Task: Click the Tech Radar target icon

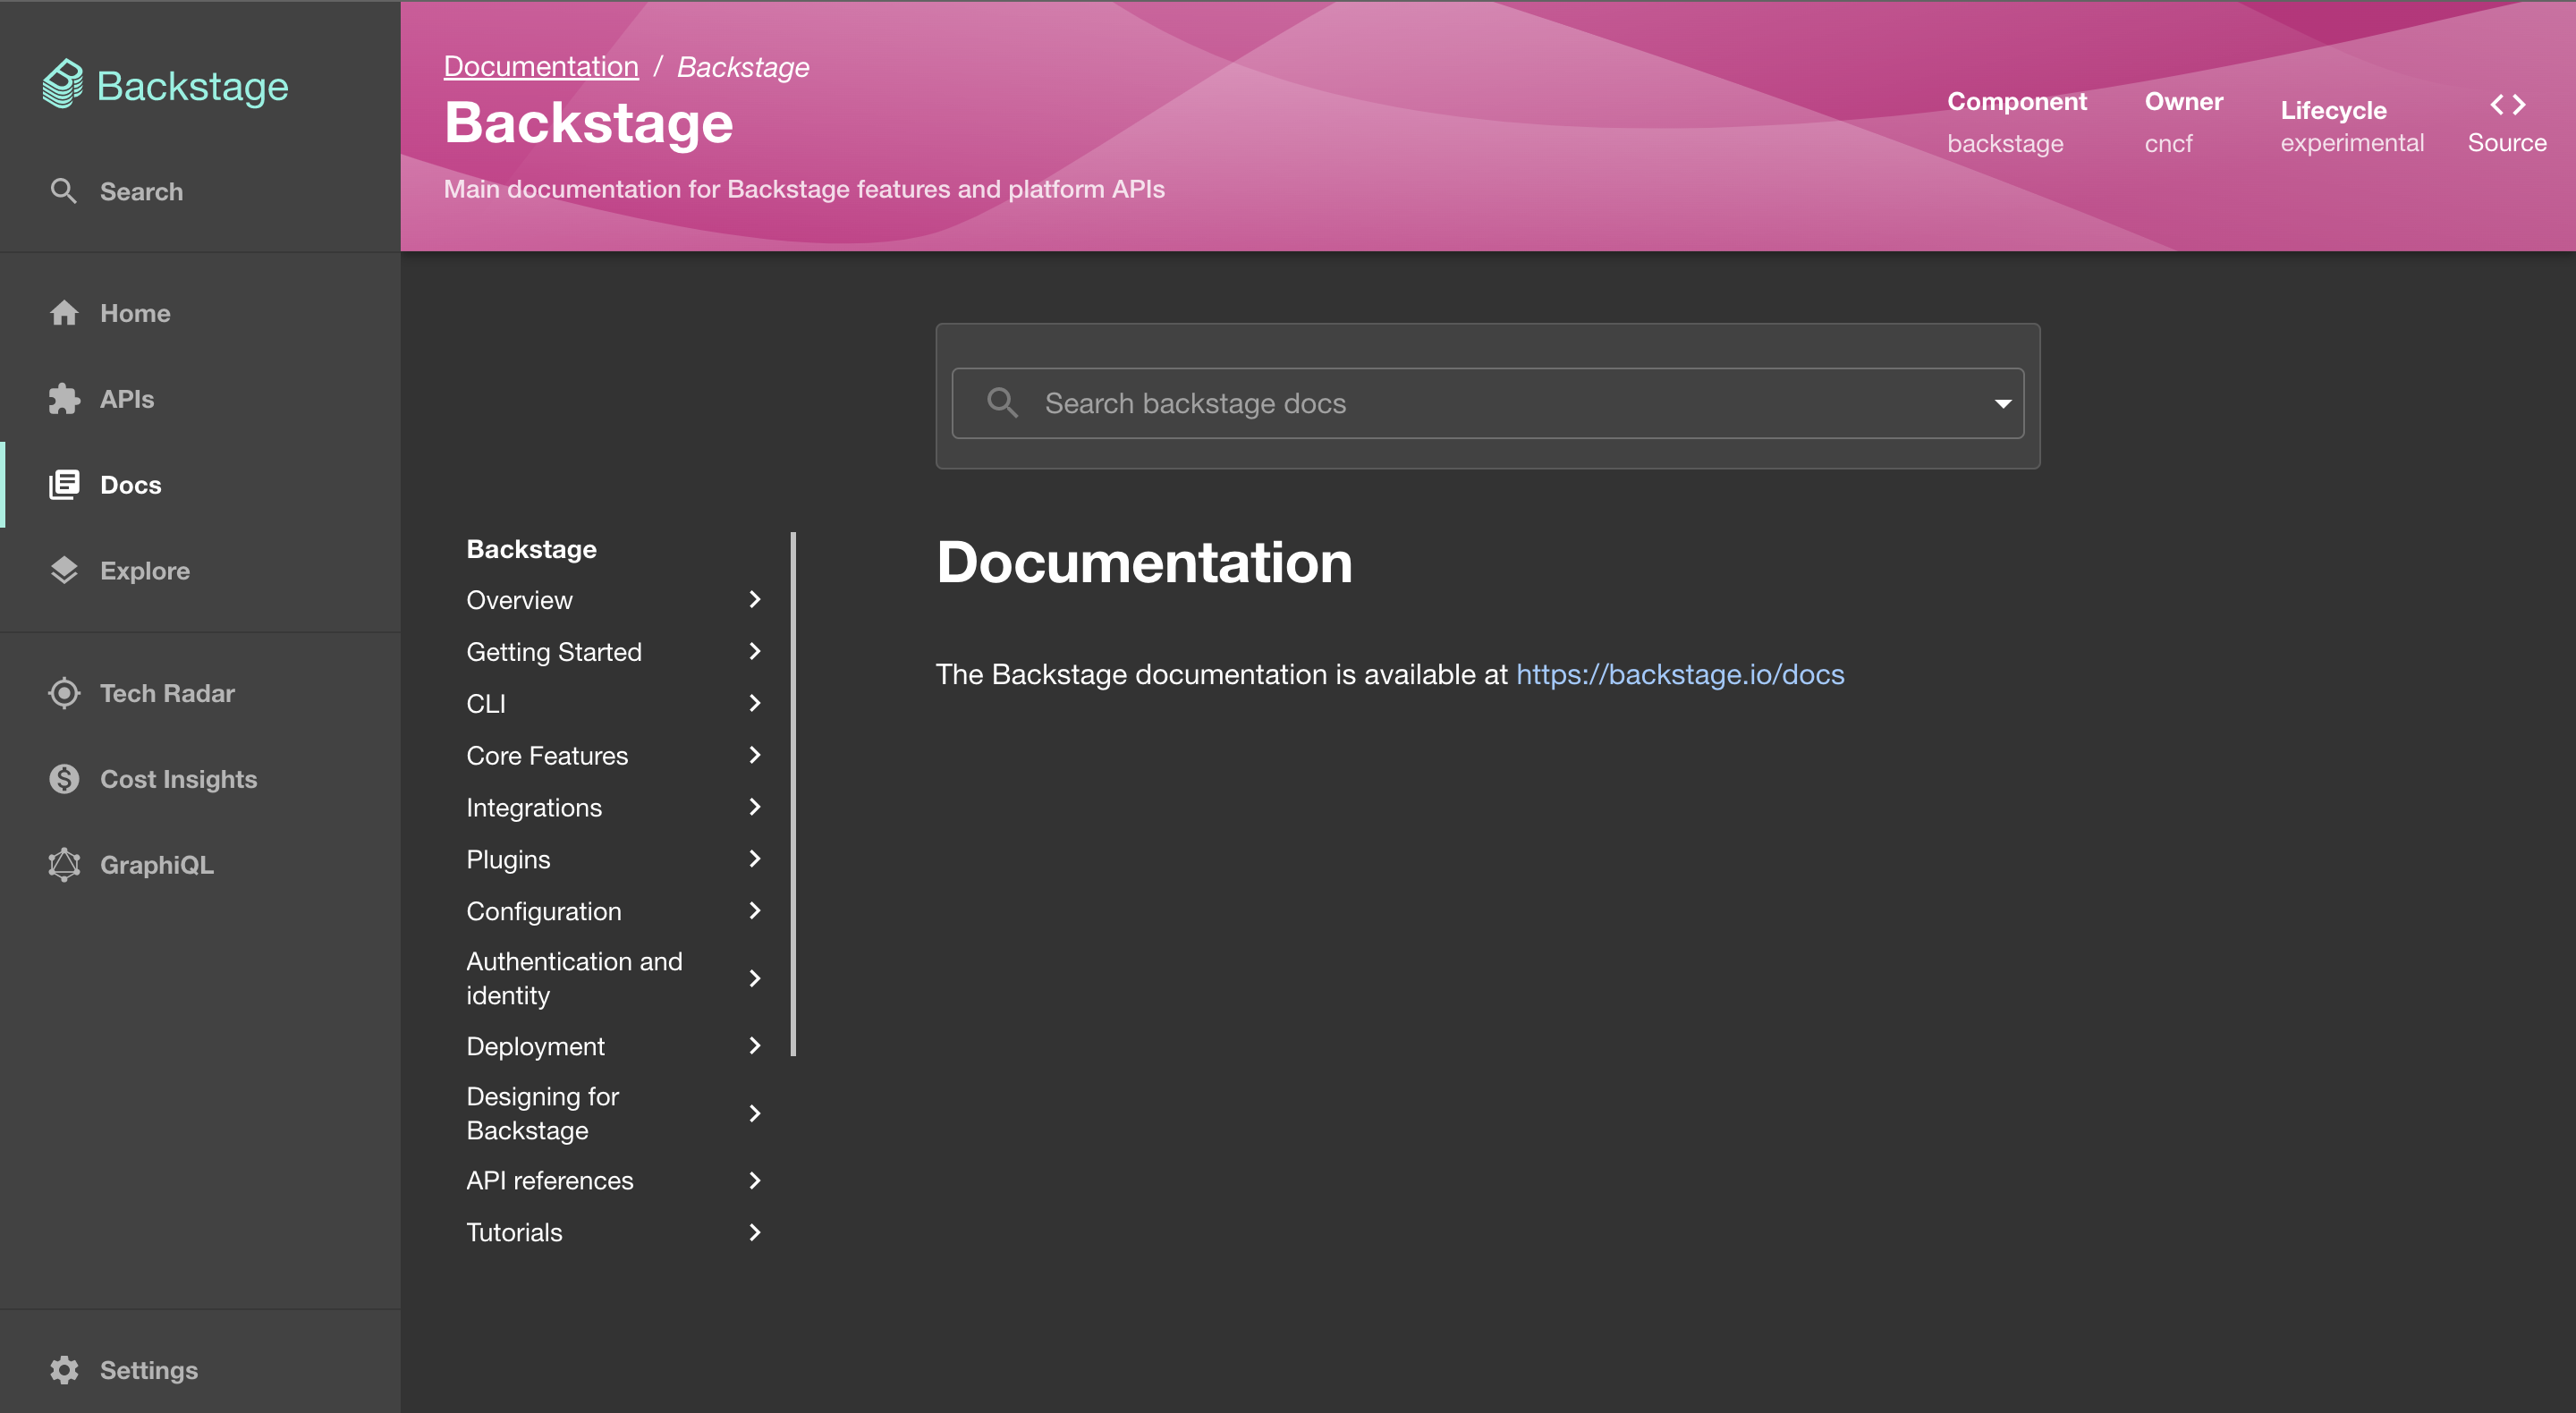Action: point(63,692)
